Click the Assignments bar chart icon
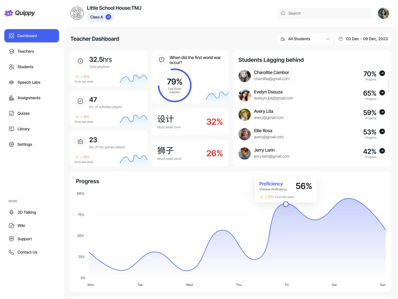Screen dimensions: 398x299 point(12,98)
